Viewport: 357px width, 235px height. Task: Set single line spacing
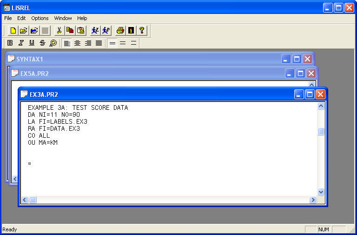(x=112, y=43)
